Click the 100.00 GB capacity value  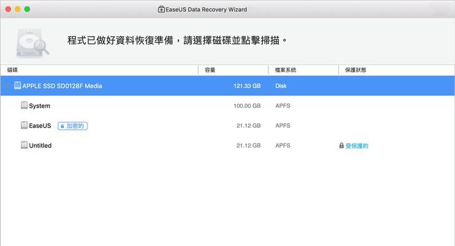pyautogui.click(x=247, y=106)
